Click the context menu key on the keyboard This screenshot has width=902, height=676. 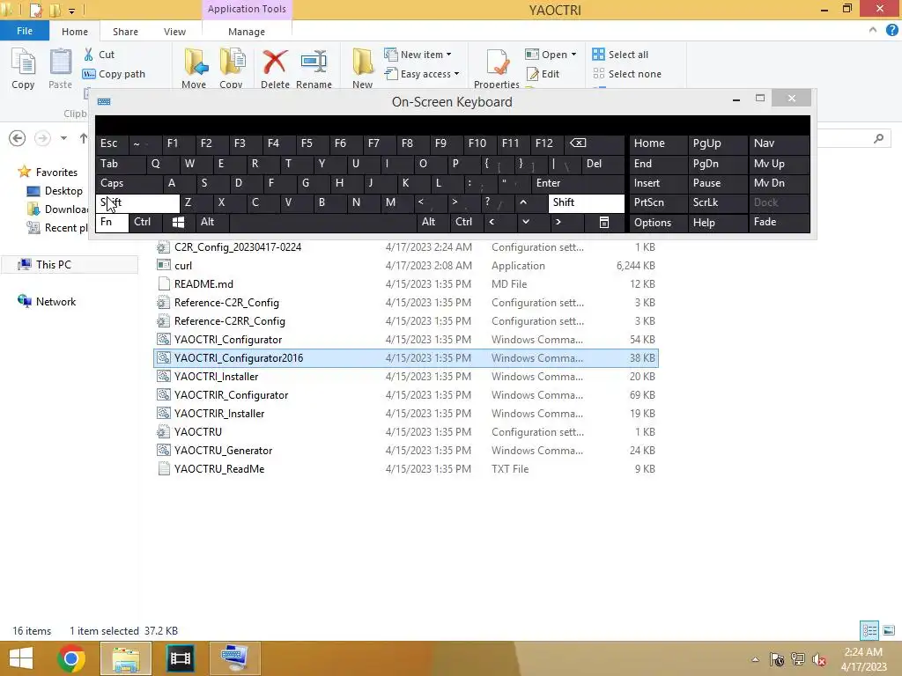[x=604, y=222]
